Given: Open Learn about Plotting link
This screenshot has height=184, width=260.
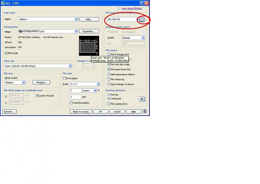Looking at the screenshot, I should pos(132,8).
